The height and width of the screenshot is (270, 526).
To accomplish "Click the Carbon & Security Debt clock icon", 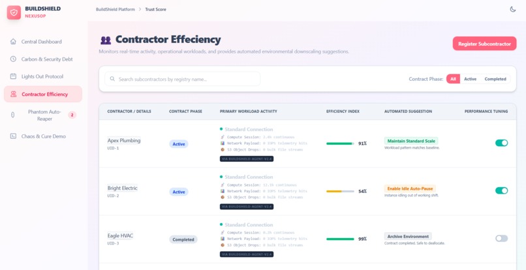I will click(x=13, y=59).
